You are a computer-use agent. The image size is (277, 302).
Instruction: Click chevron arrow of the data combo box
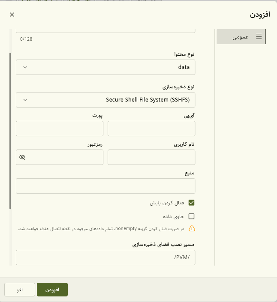[x=25, y=67]
